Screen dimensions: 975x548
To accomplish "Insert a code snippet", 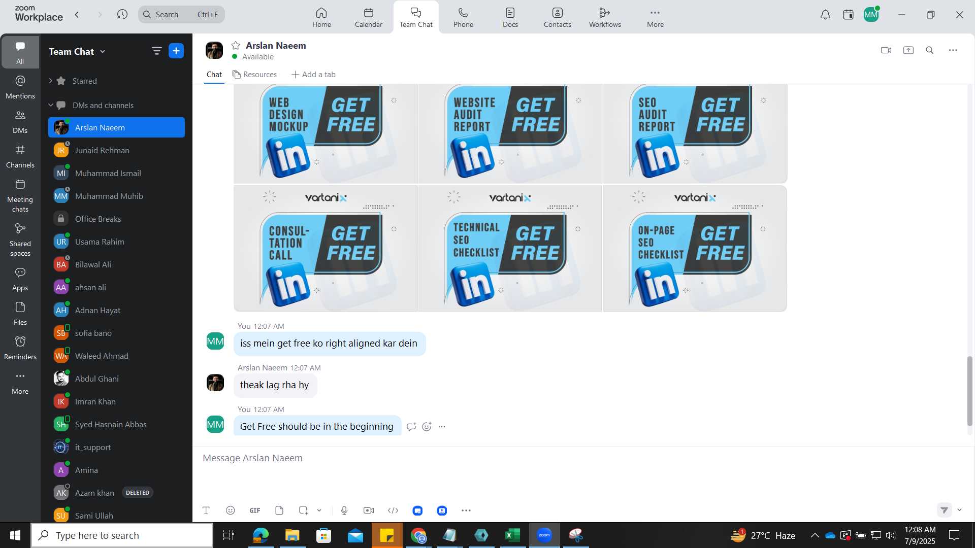I will click(x=393, y=510).
